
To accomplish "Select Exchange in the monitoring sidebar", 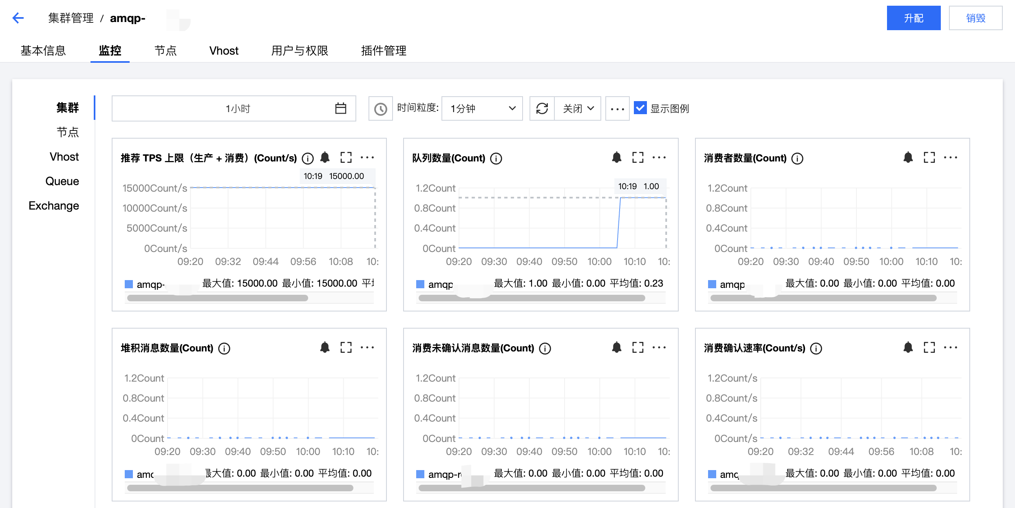I will click(x=54, y=205).
